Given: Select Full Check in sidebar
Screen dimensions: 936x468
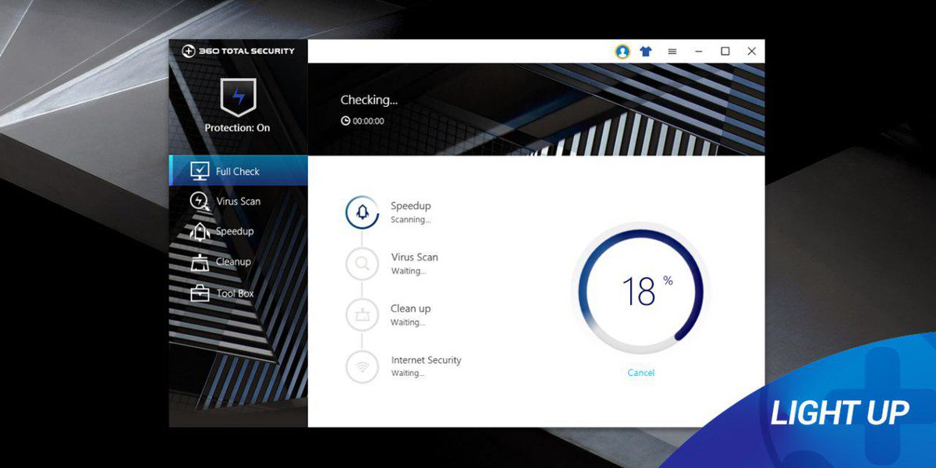Looking at the screenshot, I should pos(239,171).
